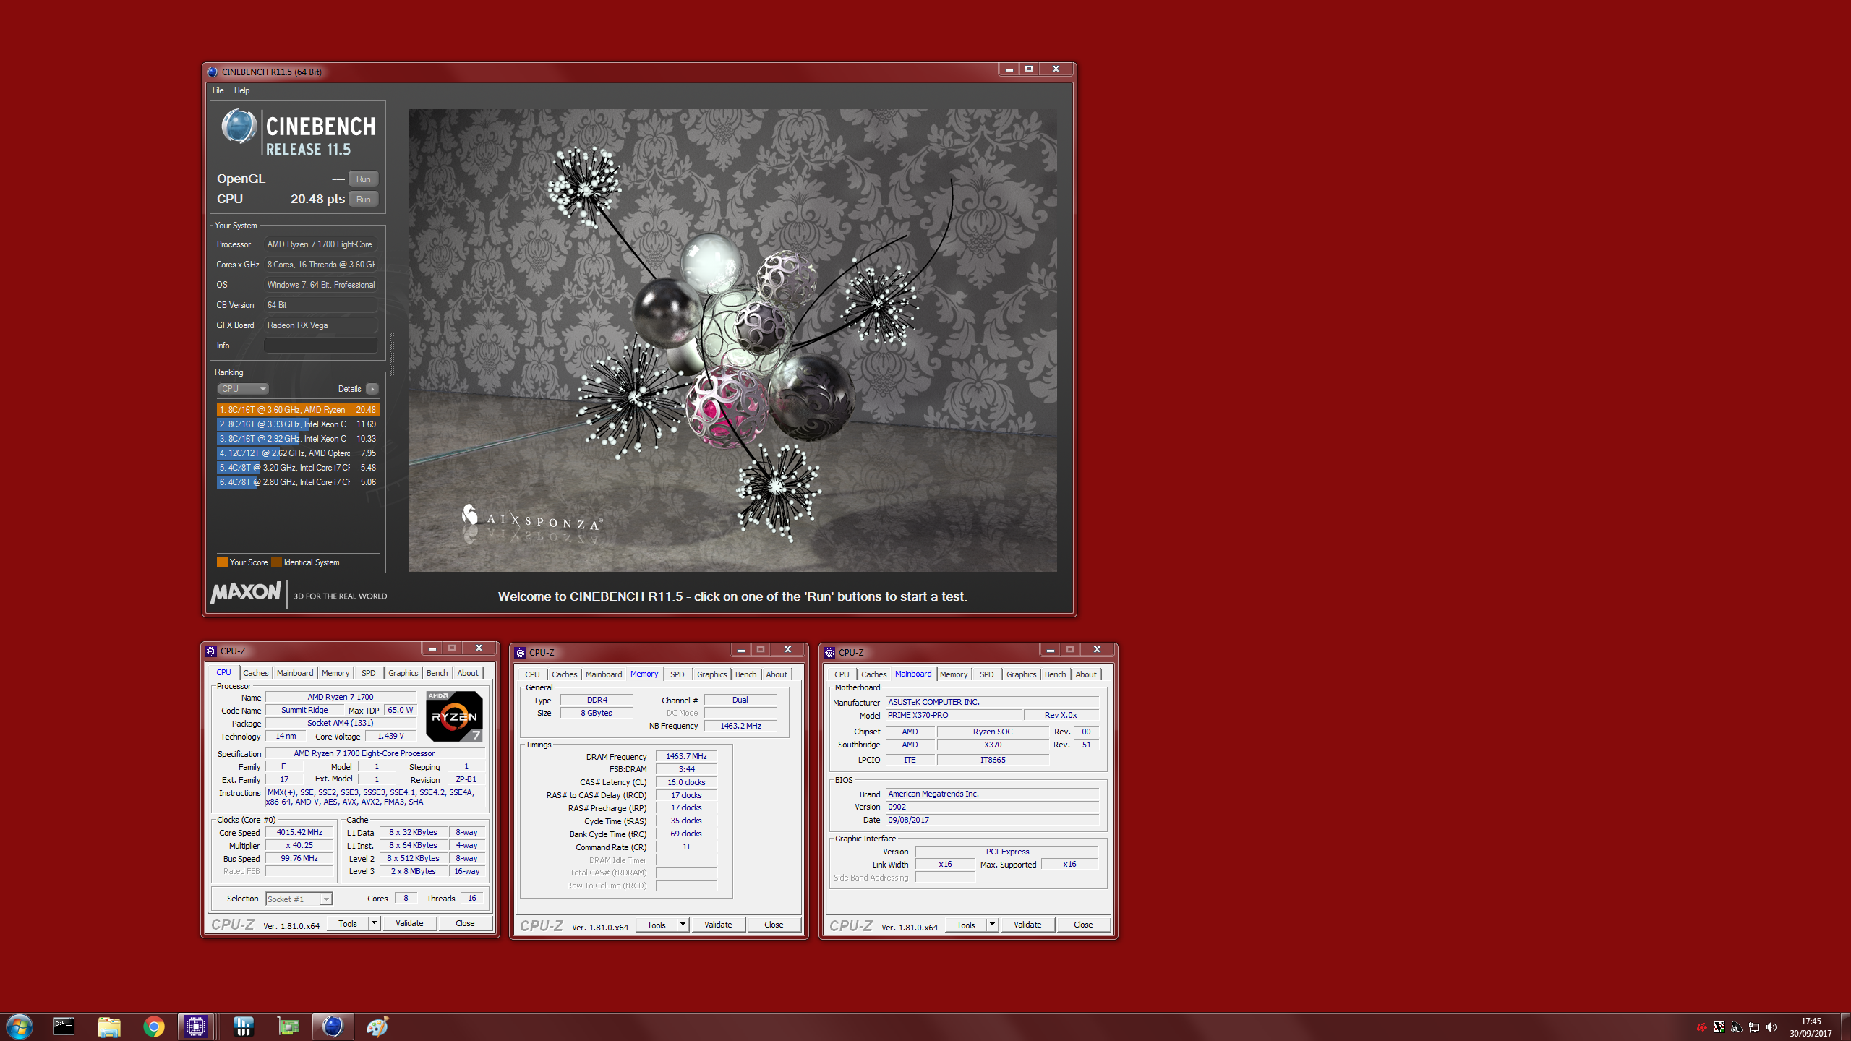
Task: Expand the Tools arrow in the CPU-Z Memory window
Action: pos(683,925)
